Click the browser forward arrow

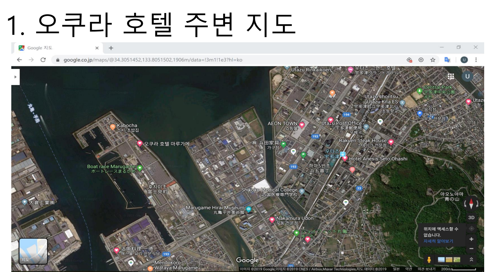[31, 60]
